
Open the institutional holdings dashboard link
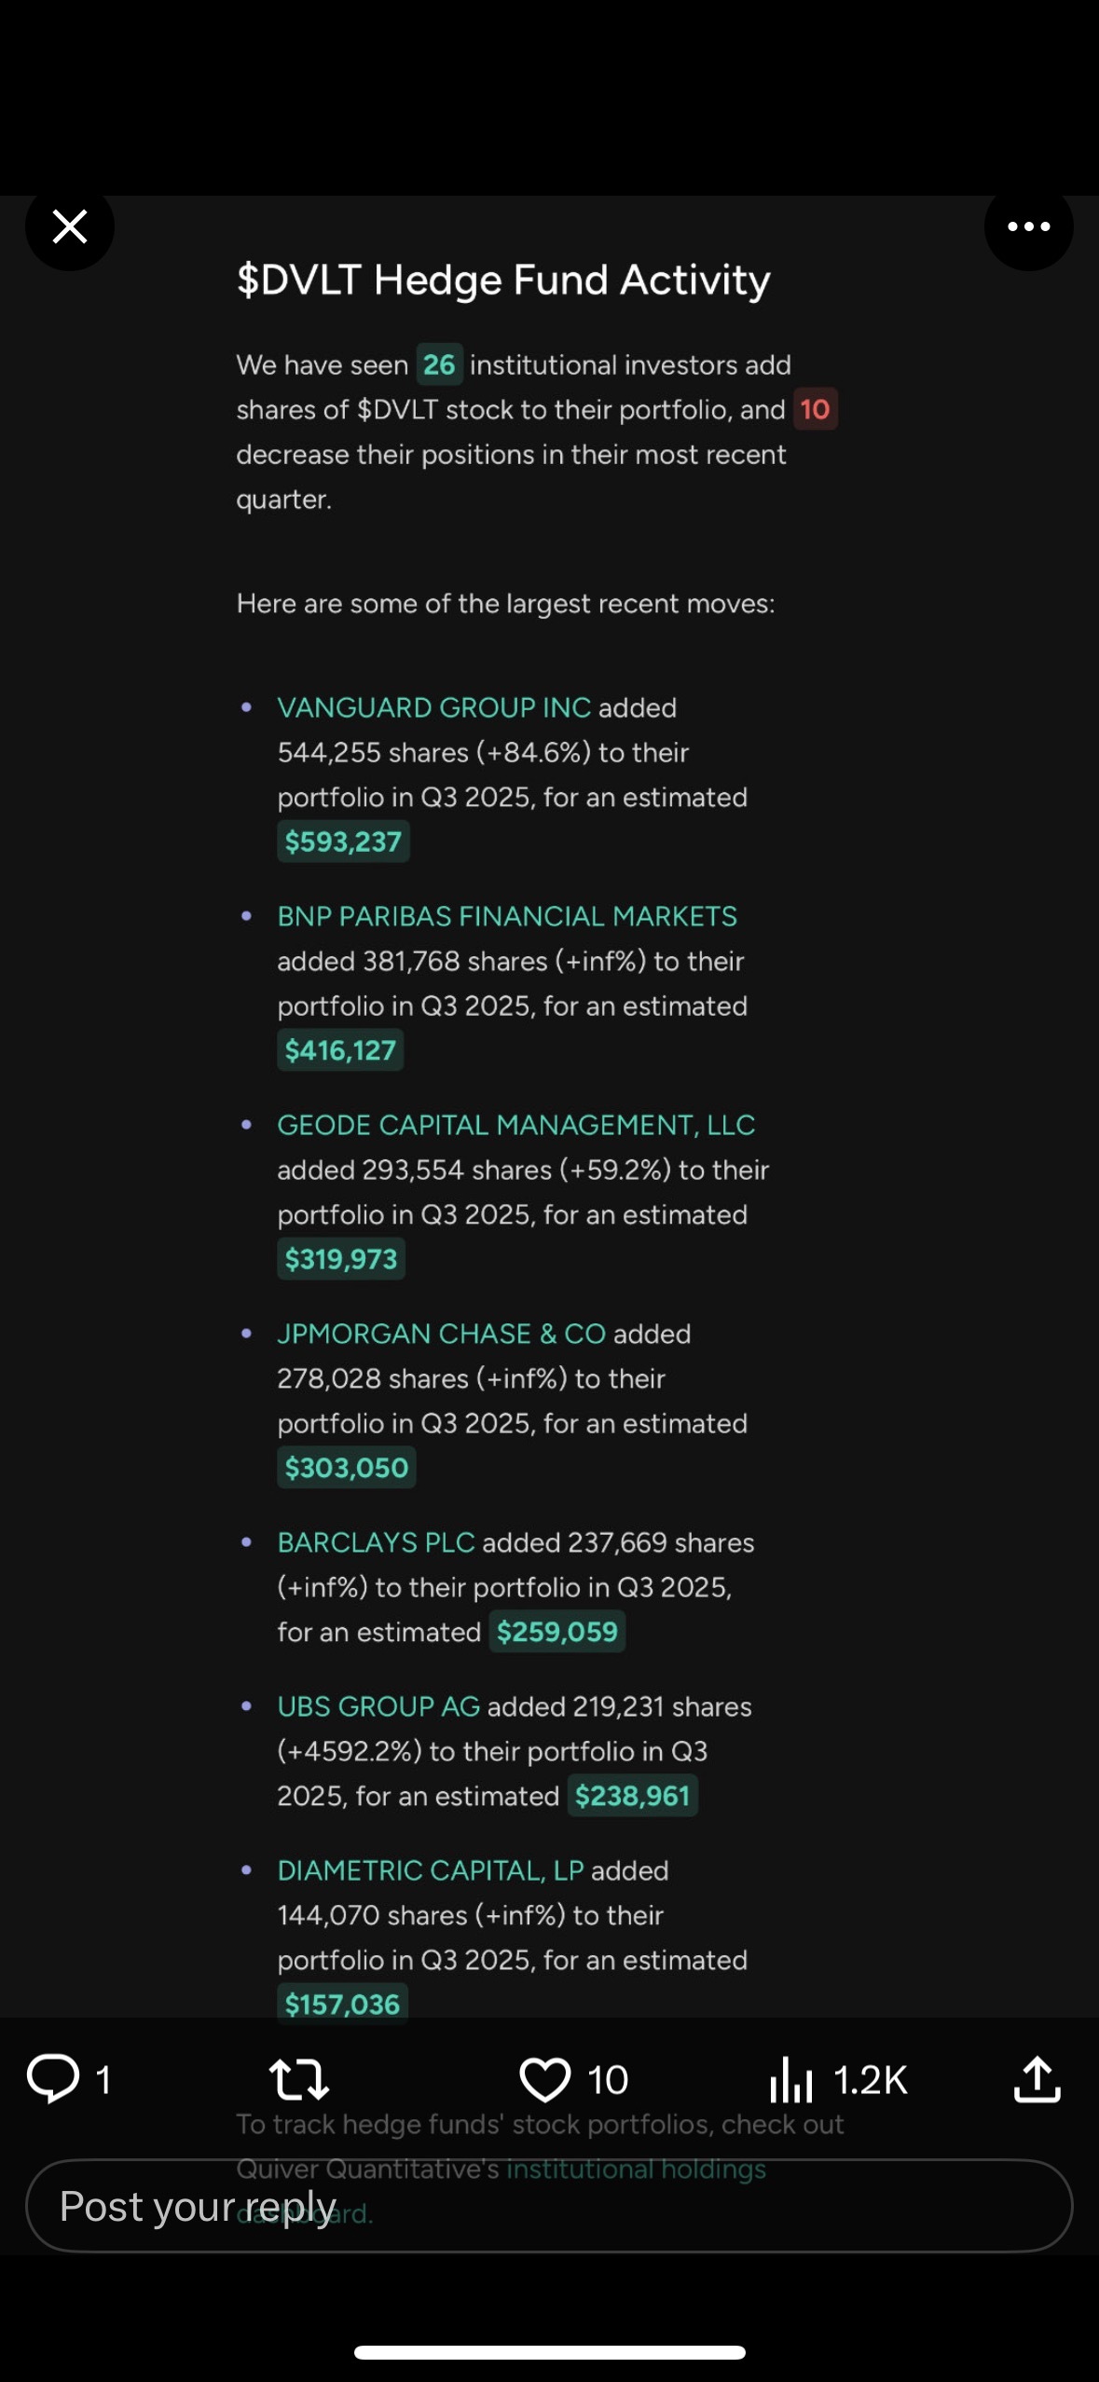click(635, 2169)
